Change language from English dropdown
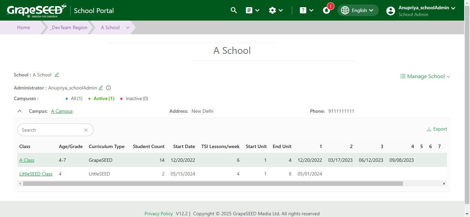This screenshot has height=217, width=470. click(x=358, y=10)
